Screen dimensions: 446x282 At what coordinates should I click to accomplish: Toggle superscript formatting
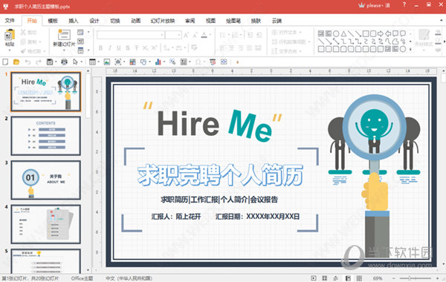[x=154, y=48]
